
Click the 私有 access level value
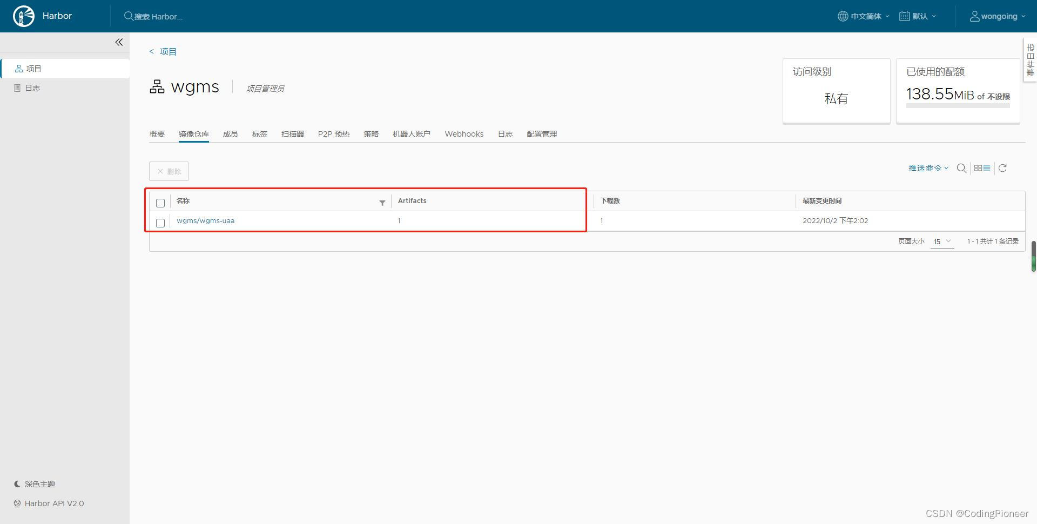click(x=837, y=99)
